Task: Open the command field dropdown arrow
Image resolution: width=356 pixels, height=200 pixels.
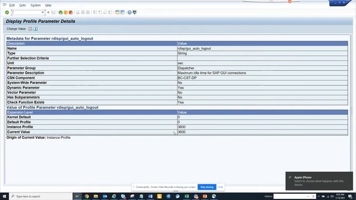Action: (x=43, y=12)
